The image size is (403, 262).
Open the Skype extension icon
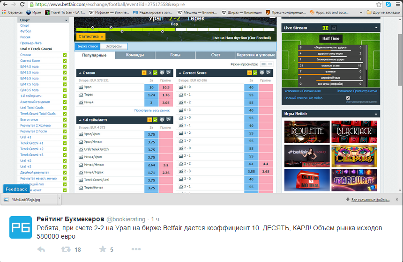388,4
